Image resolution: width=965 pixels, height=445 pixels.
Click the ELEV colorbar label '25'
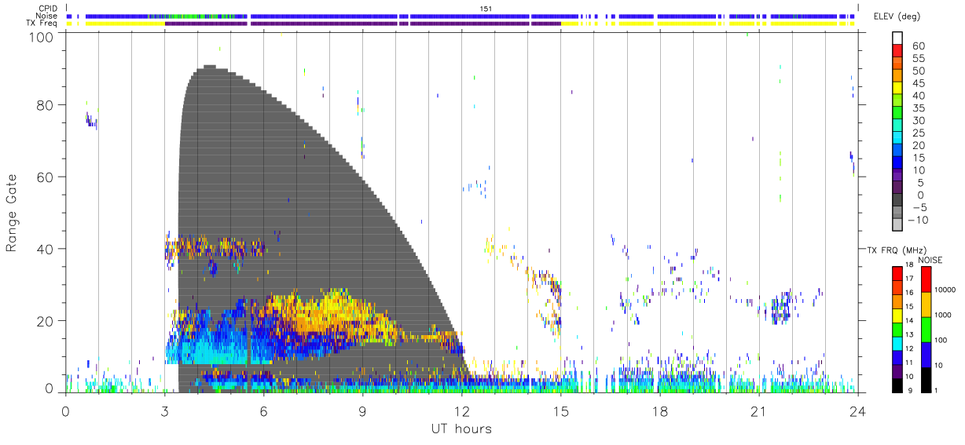918,133
